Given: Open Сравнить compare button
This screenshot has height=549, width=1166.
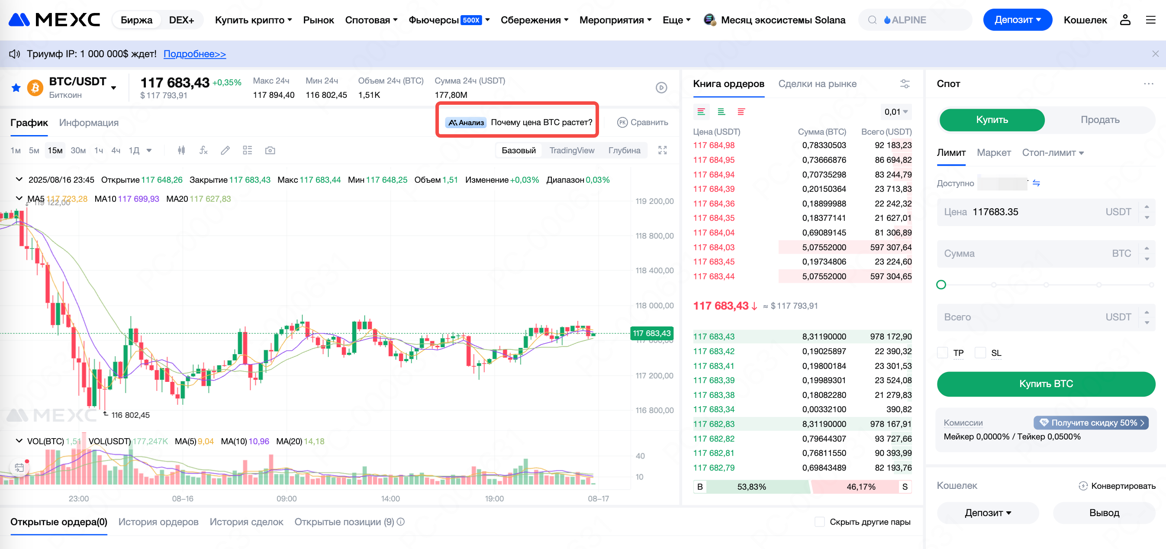Looking at the screenshot, I should [642, 122].
